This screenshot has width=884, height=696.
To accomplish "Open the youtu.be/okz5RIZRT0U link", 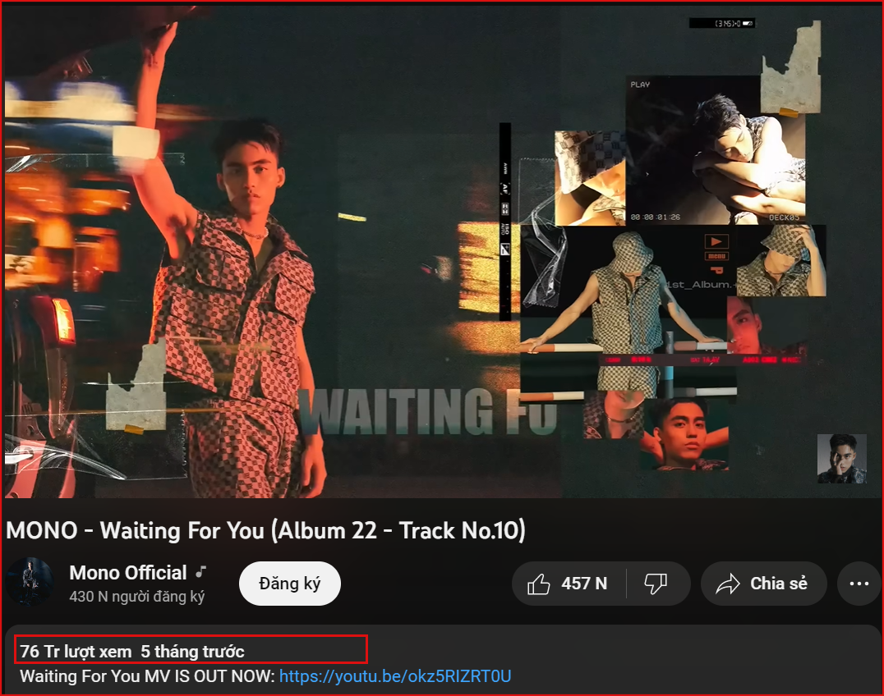I will click(x=395, y=675).
